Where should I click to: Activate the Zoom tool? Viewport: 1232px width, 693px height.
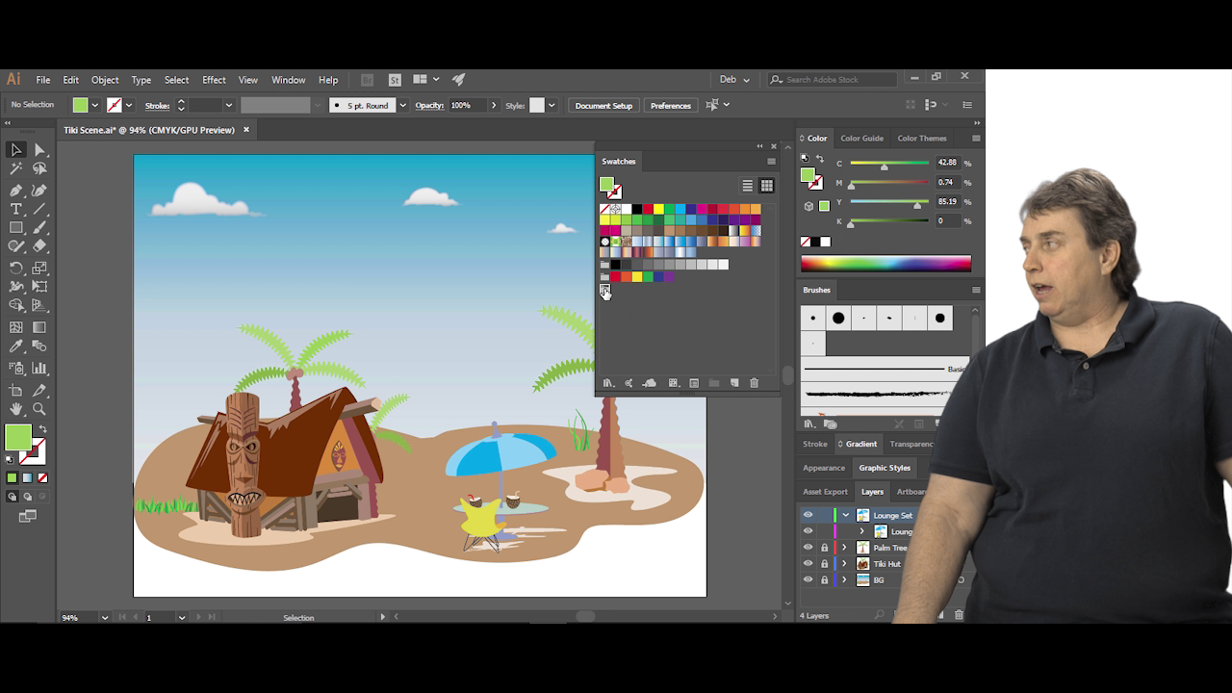click(39, 409)
